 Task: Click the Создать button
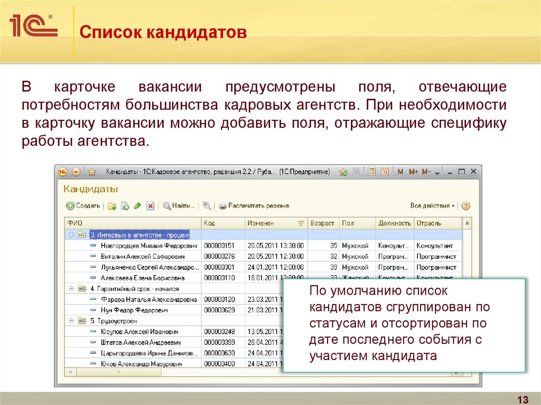(83, 206)
